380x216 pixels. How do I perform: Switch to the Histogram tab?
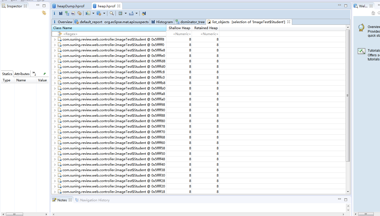point(162,22)
